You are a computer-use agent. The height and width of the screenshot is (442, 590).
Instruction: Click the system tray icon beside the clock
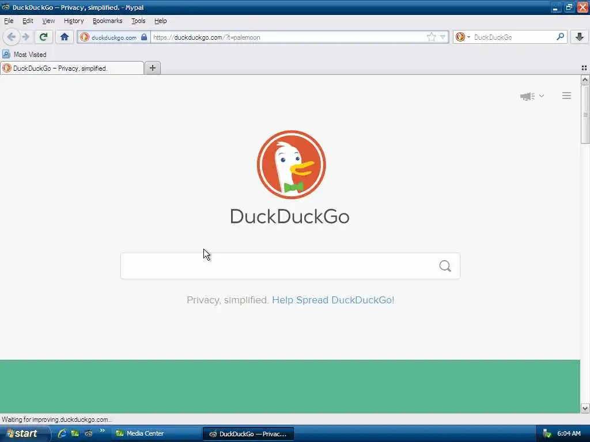tap(547, 434)
